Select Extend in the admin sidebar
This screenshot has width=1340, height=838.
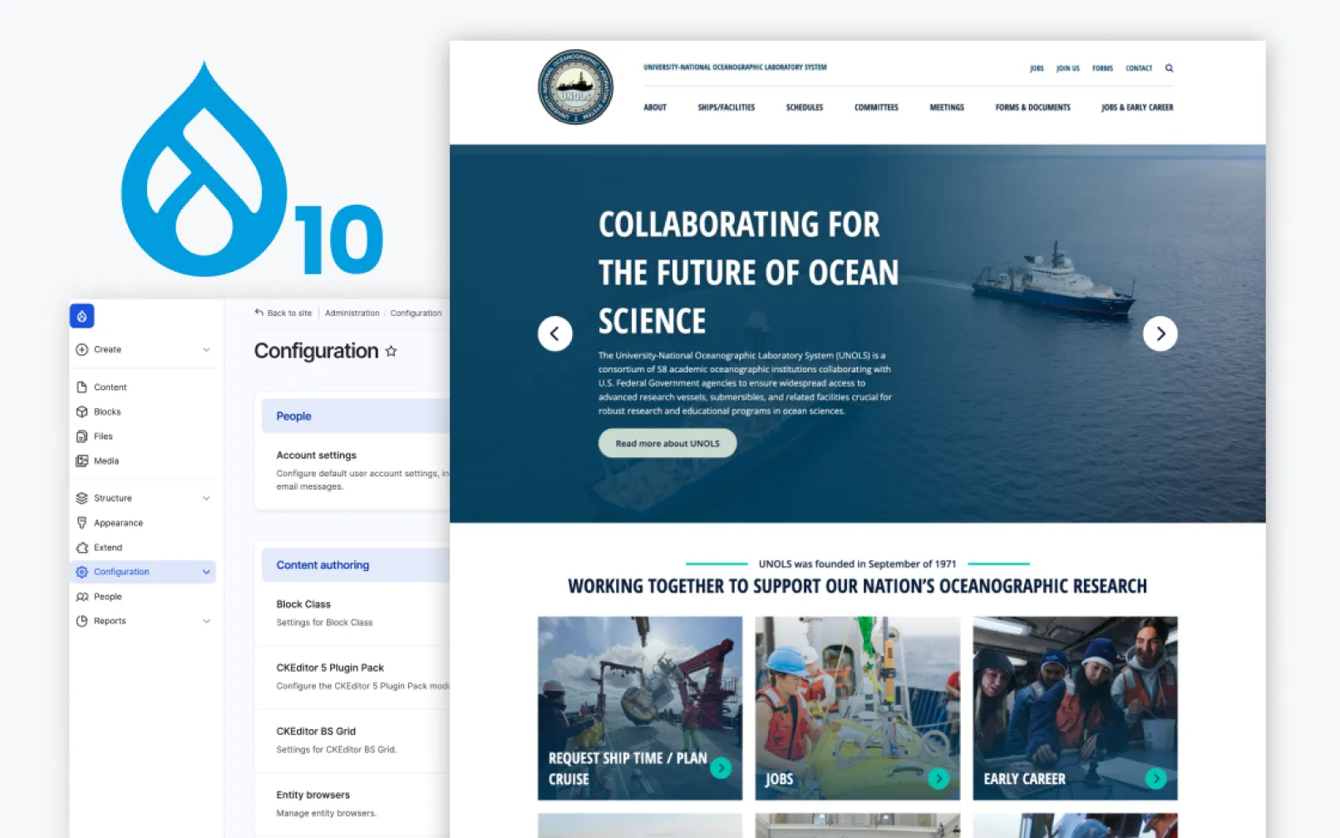tap(107, 547)
